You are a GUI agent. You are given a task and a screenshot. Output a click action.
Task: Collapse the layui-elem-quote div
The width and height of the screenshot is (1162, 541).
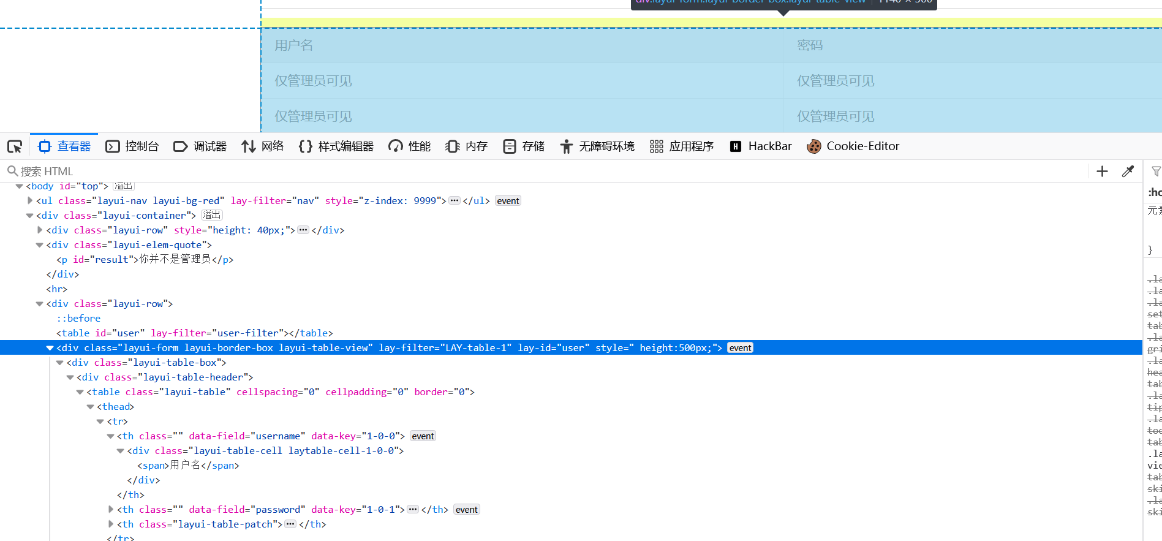pyautogui.click(x=40, y=245)
